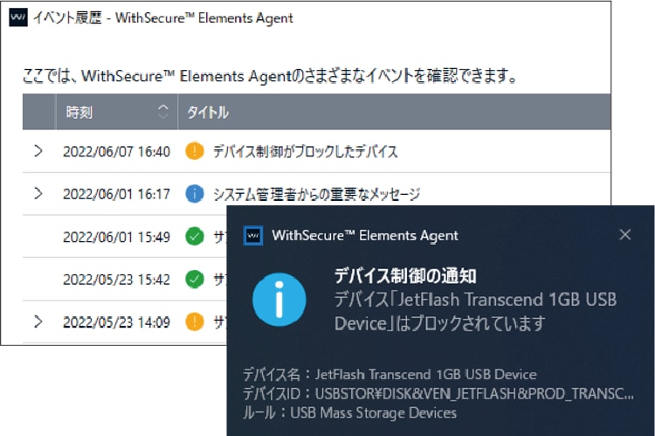This screenshot has width=655, height=436.
Task: Click the green checkmark icon on 2022/06/01 15:49 row
Action: coord(195,236)
